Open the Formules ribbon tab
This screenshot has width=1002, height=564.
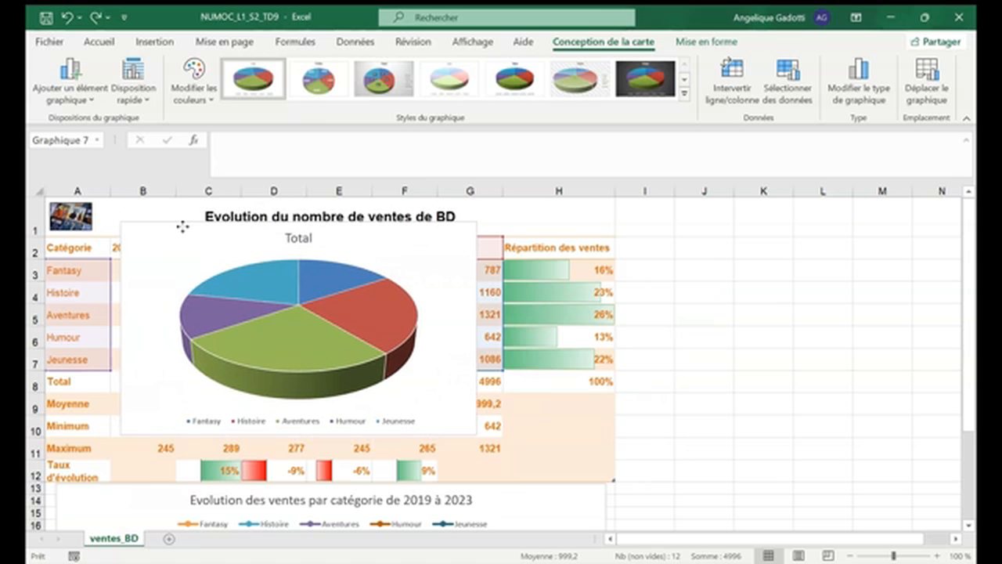click(295, 42)
